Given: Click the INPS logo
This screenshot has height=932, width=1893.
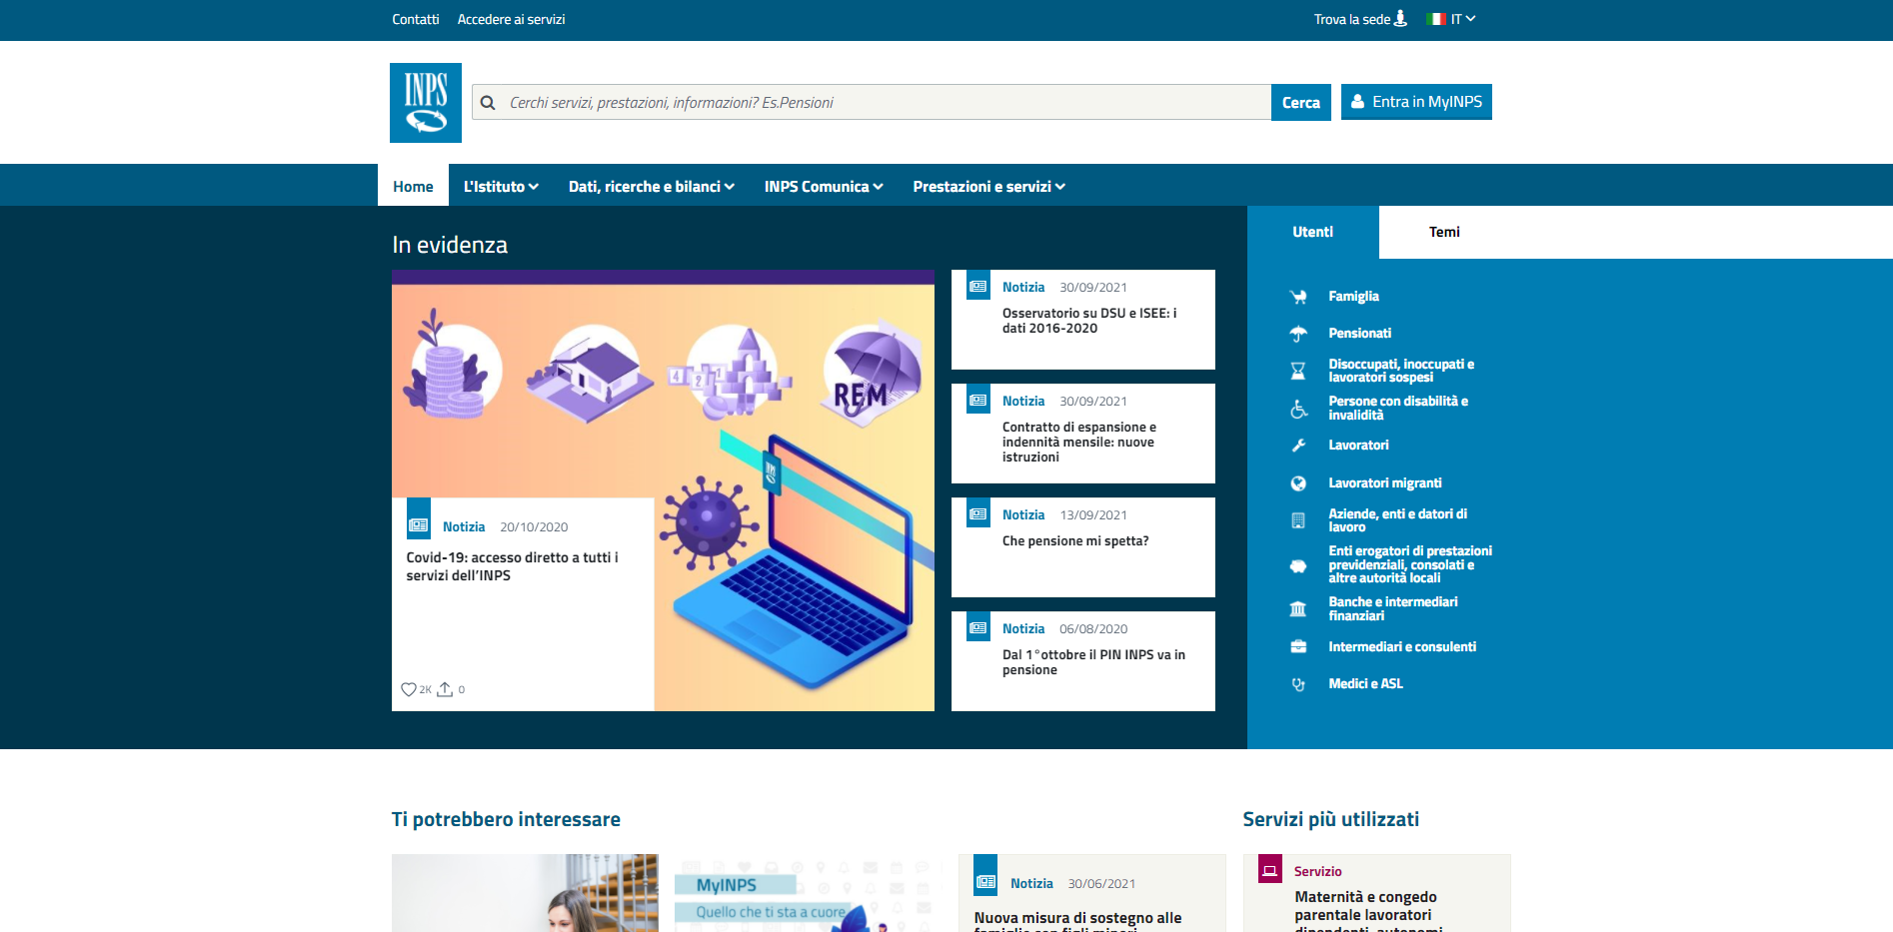Looking at the screenshot, I should 425,103.
